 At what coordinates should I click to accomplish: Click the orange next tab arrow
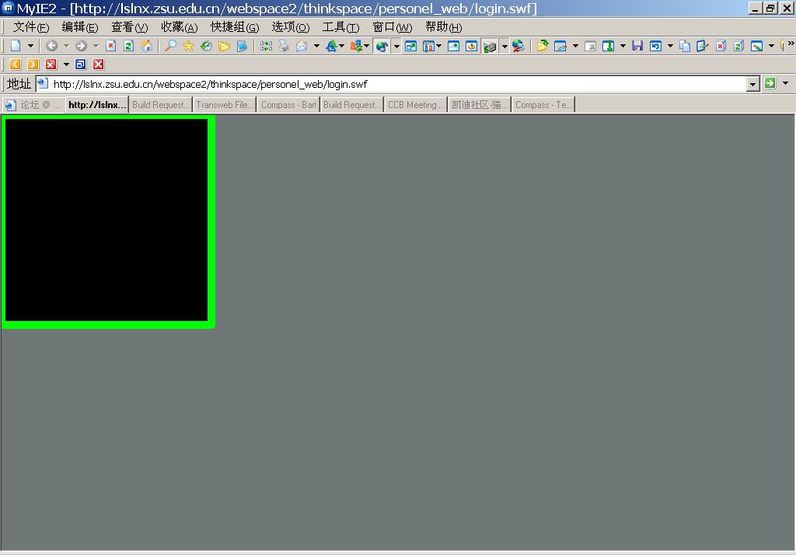tap(33, 65)
